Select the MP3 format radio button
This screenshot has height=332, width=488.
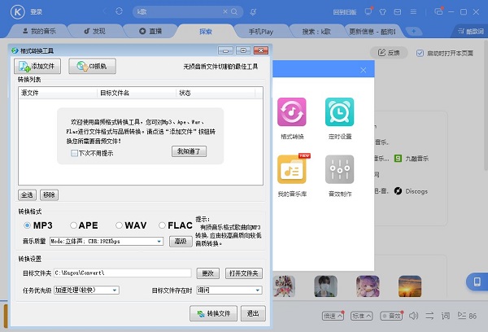28,225
